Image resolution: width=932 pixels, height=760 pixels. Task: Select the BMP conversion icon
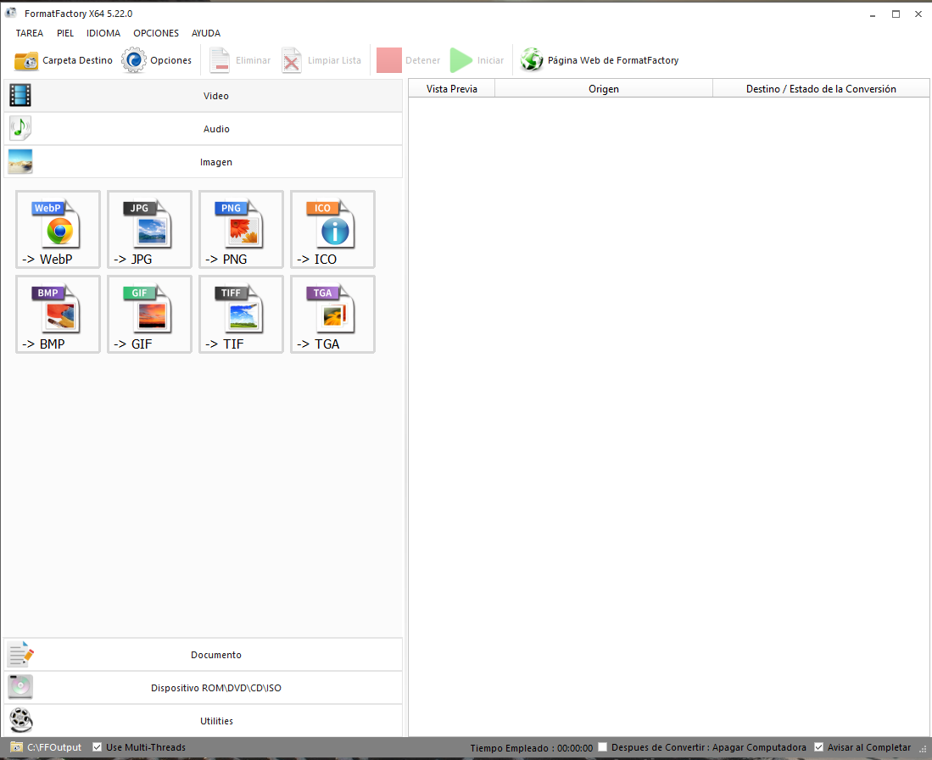(58, 315)
